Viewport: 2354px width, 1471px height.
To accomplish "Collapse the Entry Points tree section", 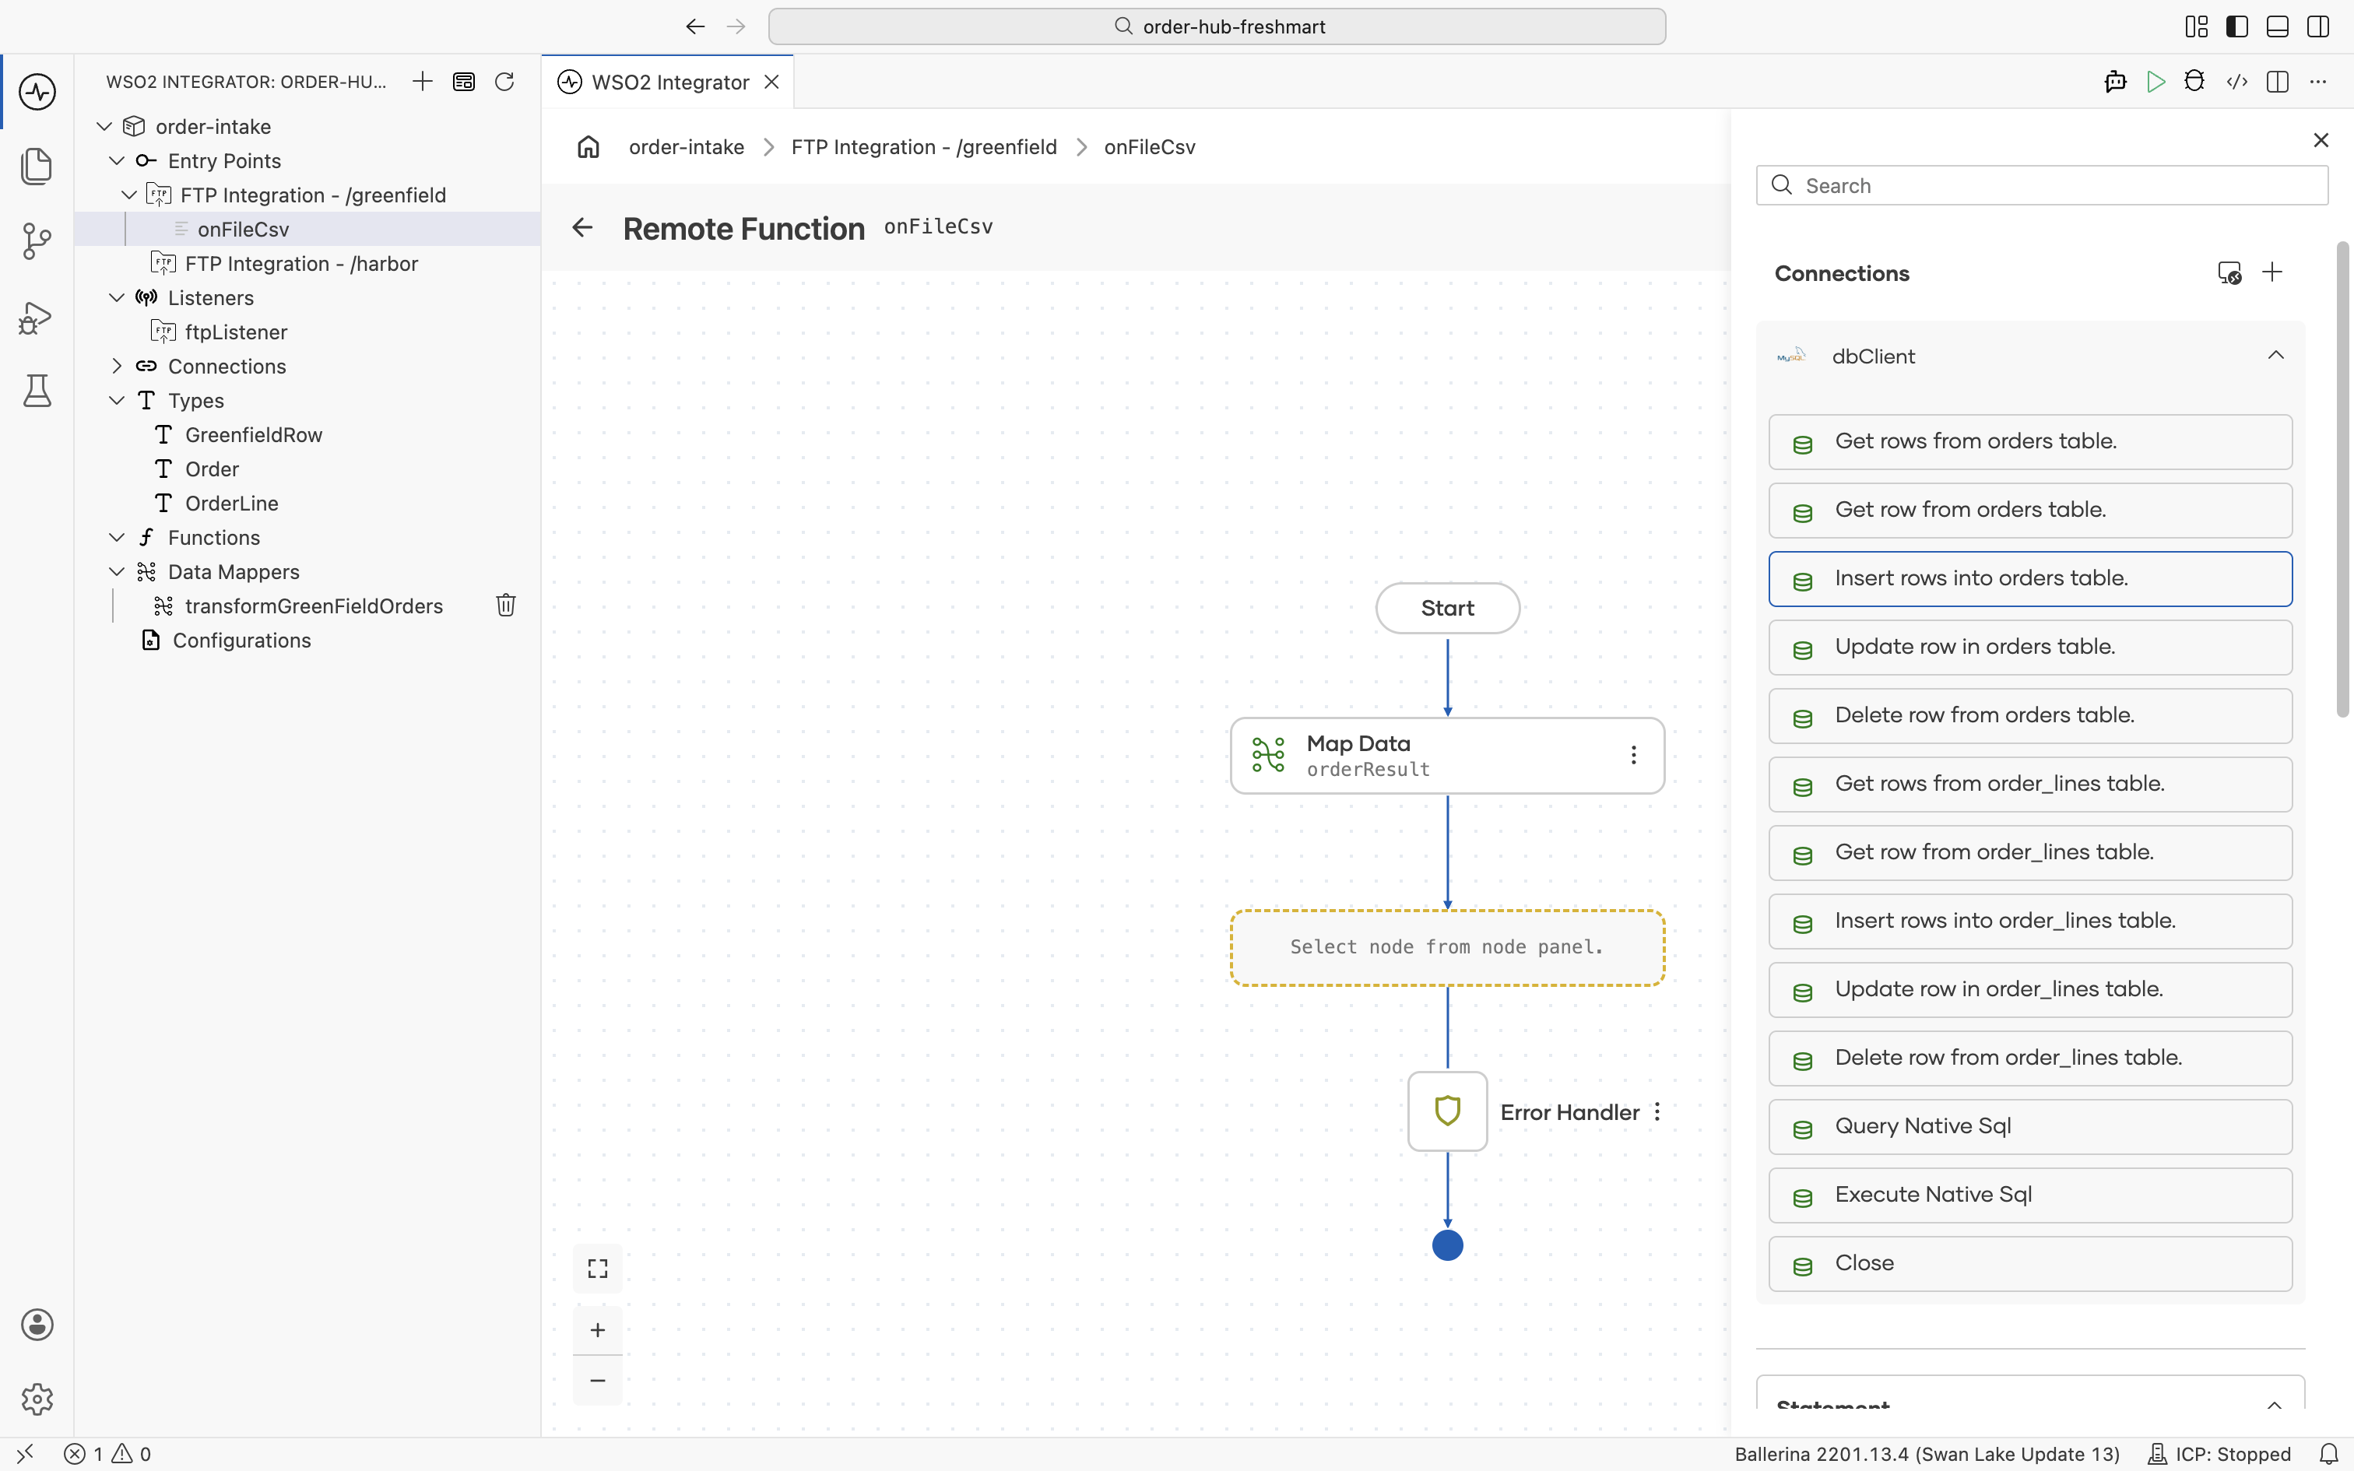I will [117, 160].
